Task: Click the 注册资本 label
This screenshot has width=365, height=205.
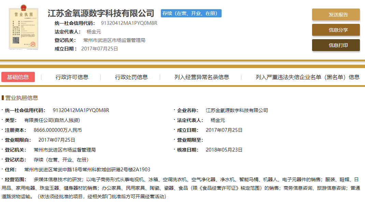Action: [16, 130]
